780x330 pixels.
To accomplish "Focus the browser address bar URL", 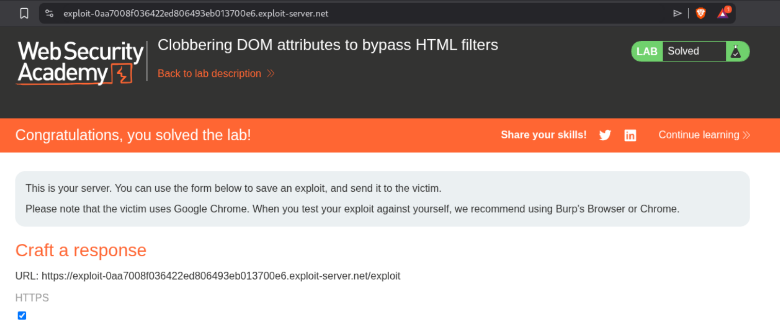I will [196, 13].
